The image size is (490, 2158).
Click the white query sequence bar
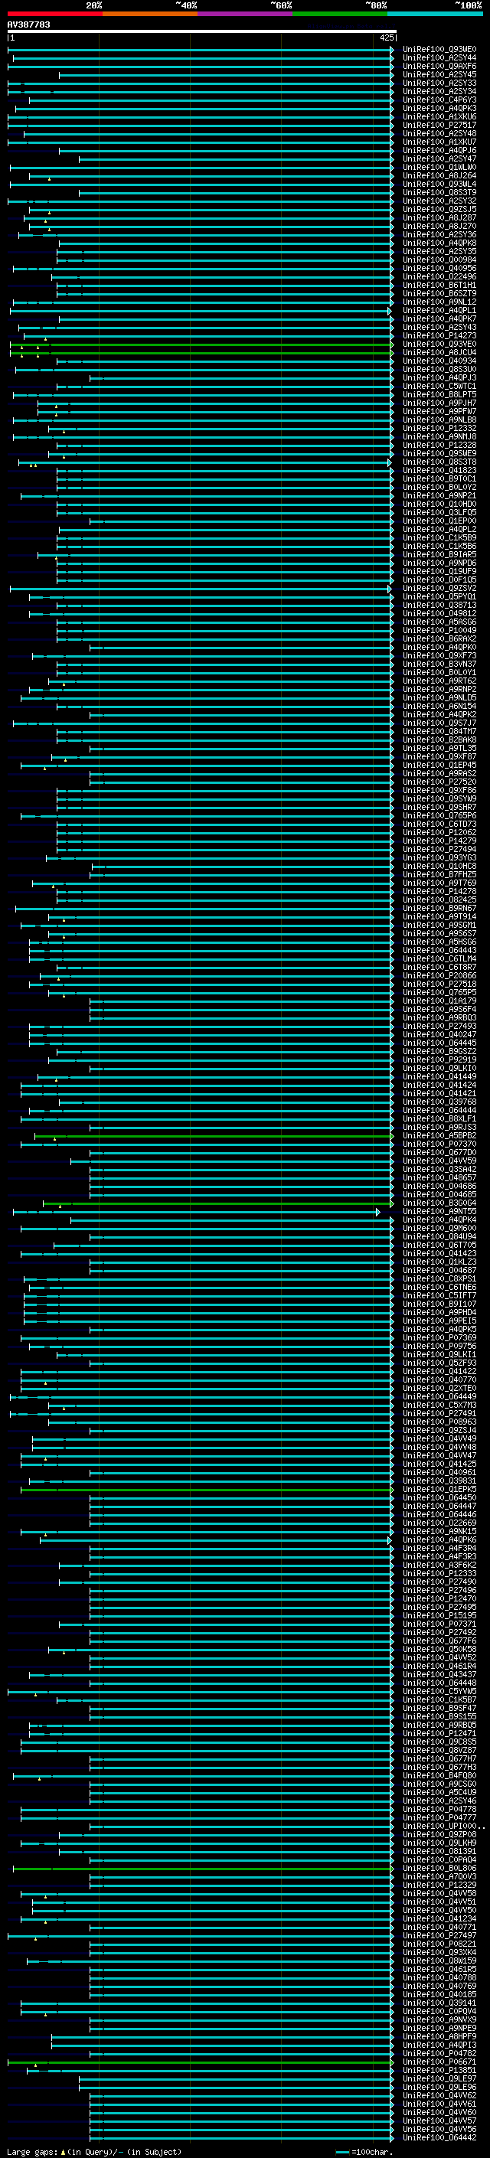[x=201, y=31]
